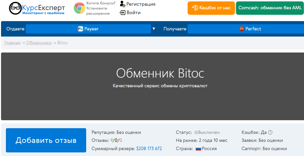
Task: Open the Отдаете currency dropdown
Action: [x=88, y=29]
